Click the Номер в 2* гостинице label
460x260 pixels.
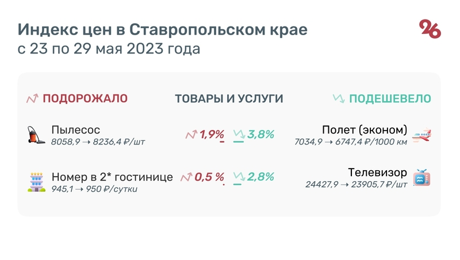coord(112,177)
